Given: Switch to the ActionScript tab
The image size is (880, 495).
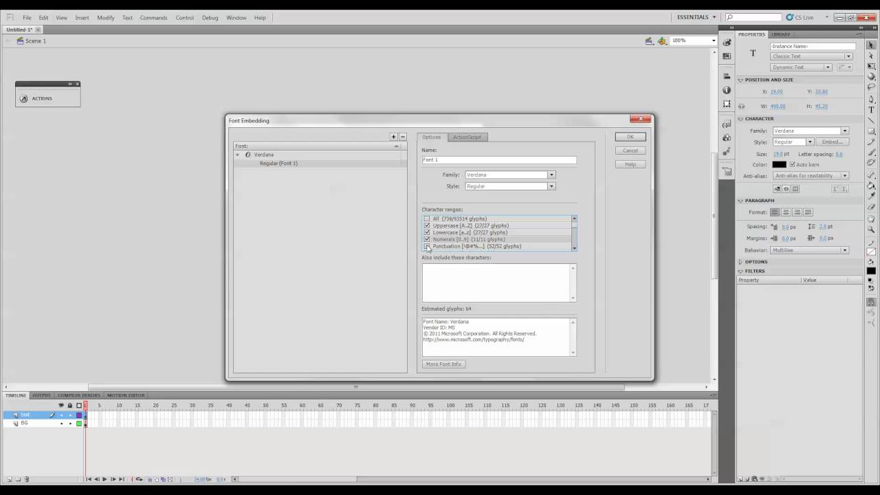Looking at the screenshot, I should point(467,137).
